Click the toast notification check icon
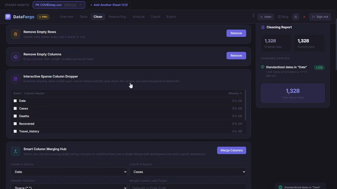Image resolution: width=337 pixels, height=189 pixels. [x=280, y=187]
